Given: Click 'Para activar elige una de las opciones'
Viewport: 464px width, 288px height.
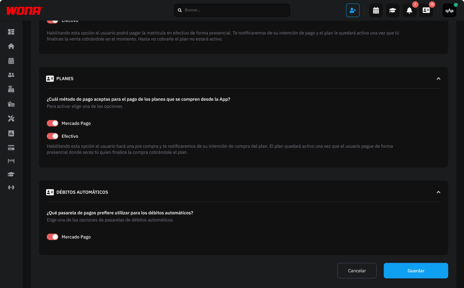Looking at the screenshot, I should pos(85,106).
